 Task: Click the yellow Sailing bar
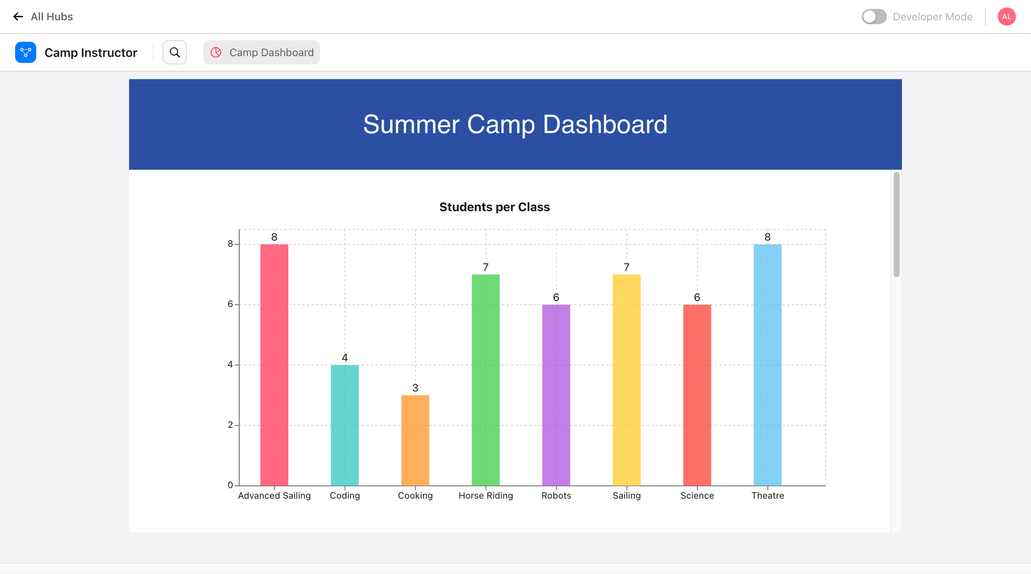(627, 380)
